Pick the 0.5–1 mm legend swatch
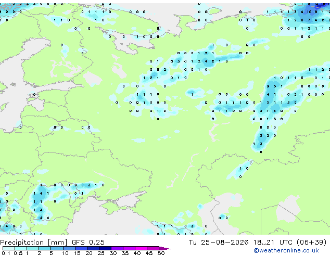 [21, 248]
